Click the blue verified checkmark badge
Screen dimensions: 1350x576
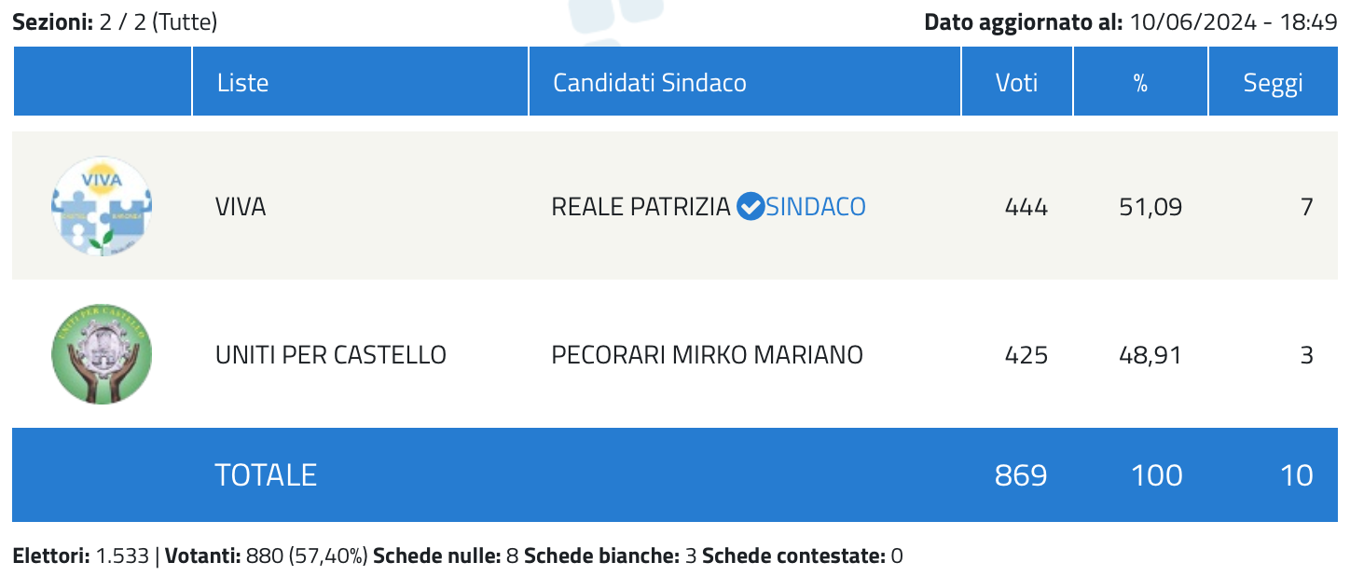coord(750,206)
